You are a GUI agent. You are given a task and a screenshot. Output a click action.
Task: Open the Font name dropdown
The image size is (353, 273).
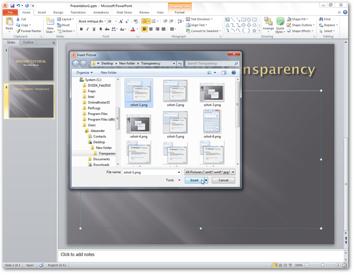coord(105,22)
